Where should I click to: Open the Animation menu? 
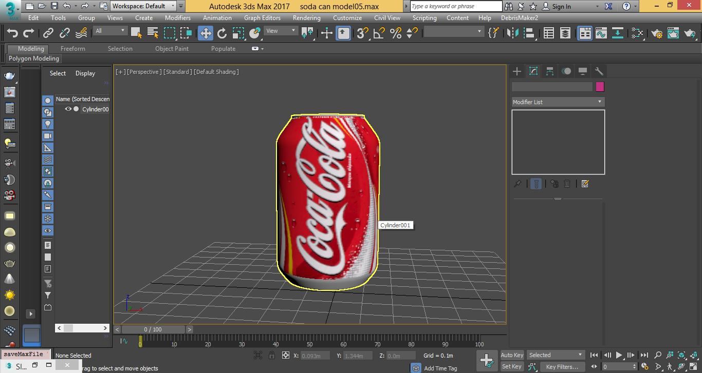(x=217, y=17)
